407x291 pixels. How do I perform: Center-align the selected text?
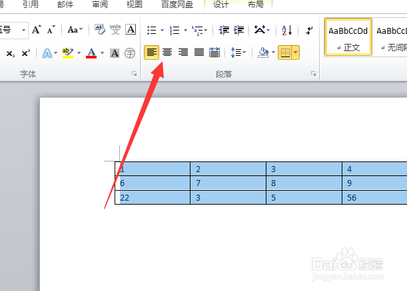tap(167, 52)
